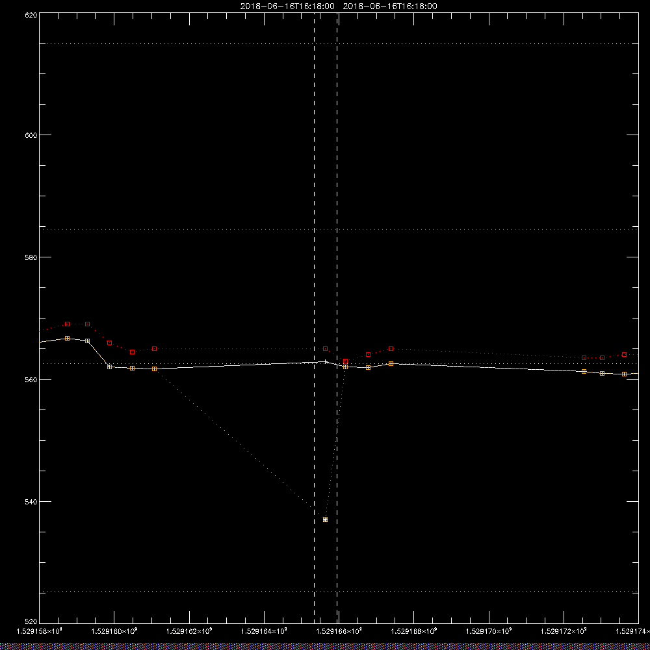Click the x-axis label 1.529170×10⁹
The height and width of the screenshot is (650, 650).
[x=489, y=631]
